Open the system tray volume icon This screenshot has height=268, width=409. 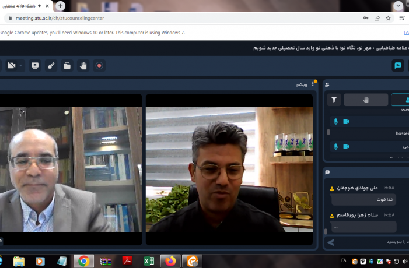405,261
